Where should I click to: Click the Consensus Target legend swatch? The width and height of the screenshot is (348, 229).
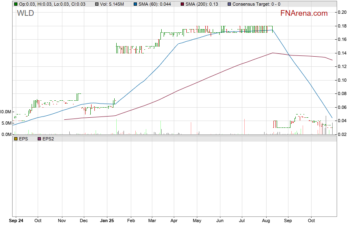[x=230, y=4]
